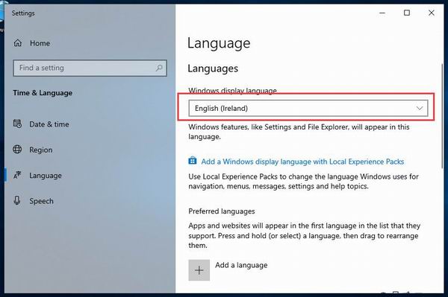Click the Local Experience Packs store icon
Viewport: 448px width, 297px height.
193,161
